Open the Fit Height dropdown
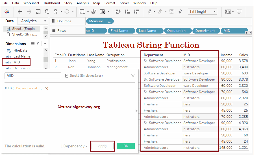Image resolution: width=254 pixels, height=155 pixels. 214,12
